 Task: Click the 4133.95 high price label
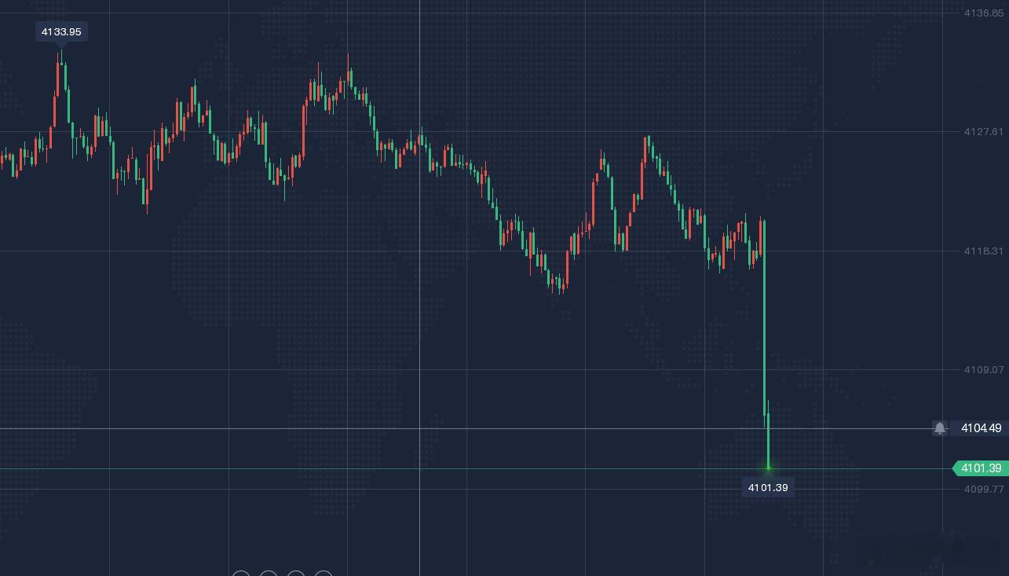(x=61, y=31)
